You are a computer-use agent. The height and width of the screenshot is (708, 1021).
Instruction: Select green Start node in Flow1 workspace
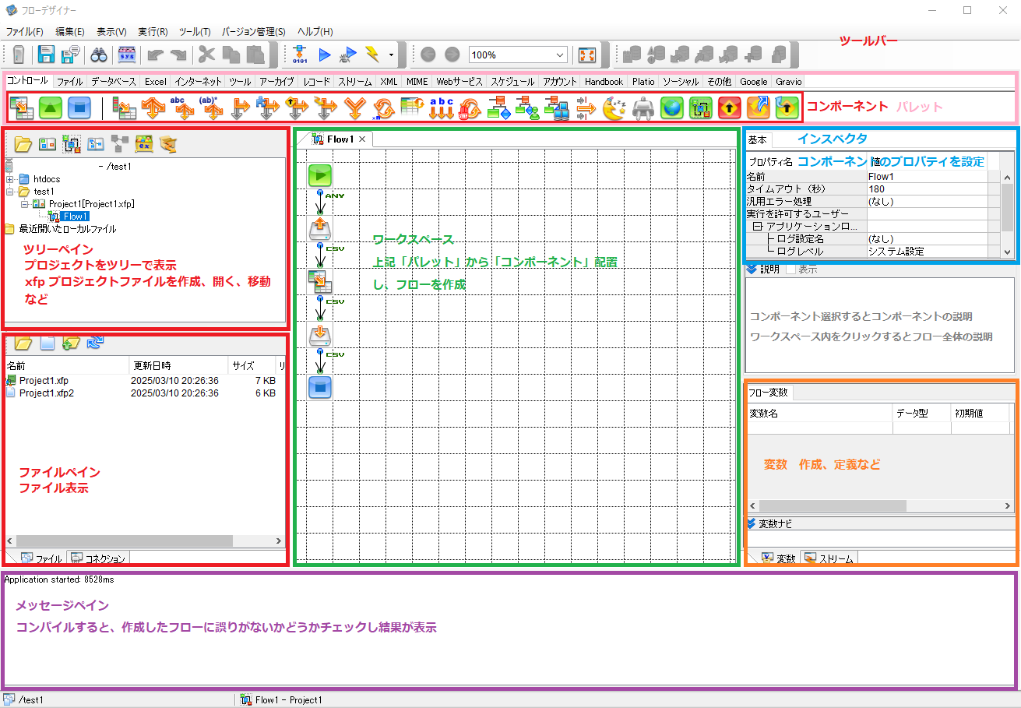[319, 175]
